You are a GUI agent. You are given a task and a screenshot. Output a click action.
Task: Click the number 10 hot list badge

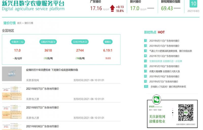tap(146, 86)
